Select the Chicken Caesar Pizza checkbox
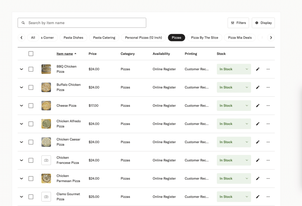The image size is (302, 206). click(x=31, y=142)
